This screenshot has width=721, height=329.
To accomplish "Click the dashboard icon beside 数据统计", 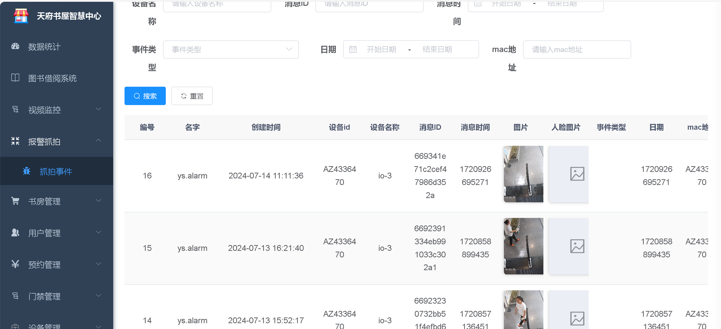I will point(15,46).
